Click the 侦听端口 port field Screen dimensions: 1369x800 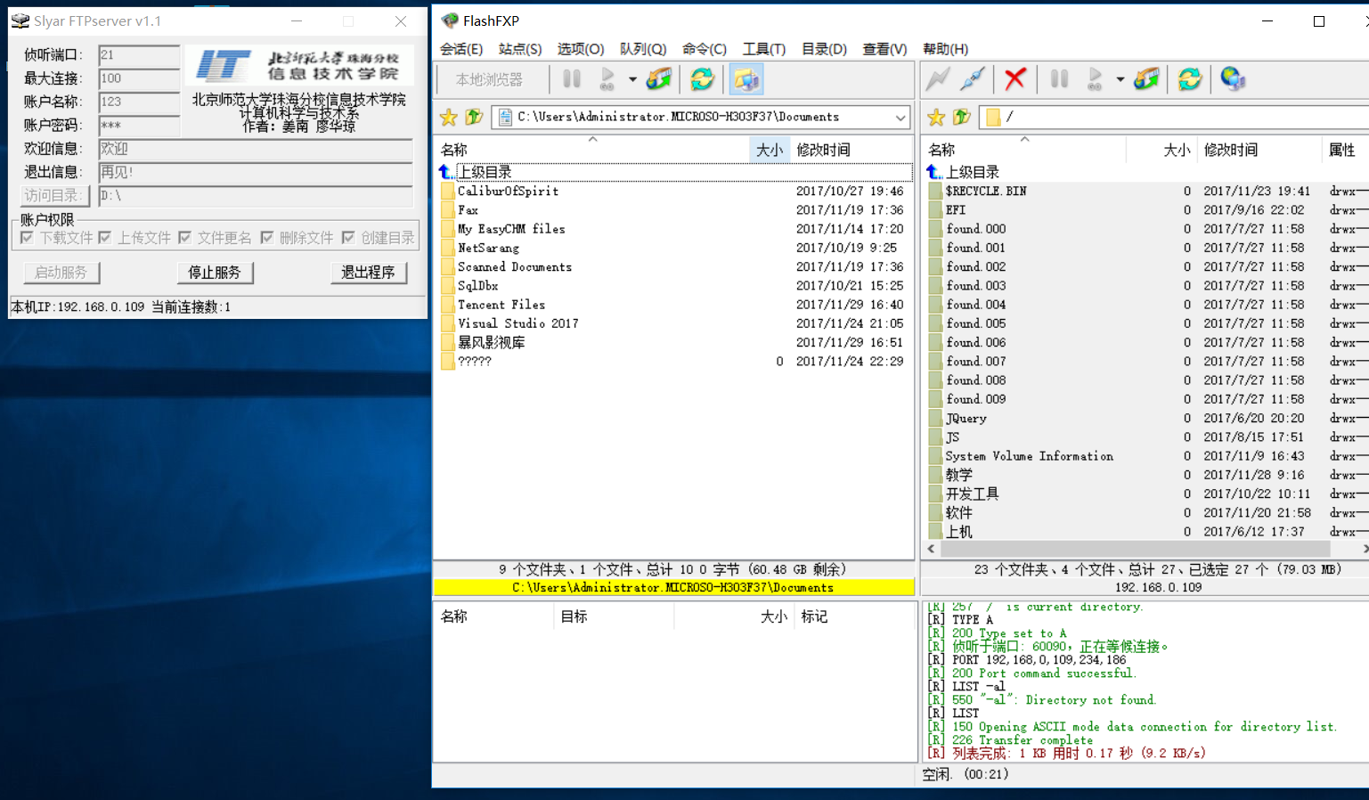click(x=139, y=55)
